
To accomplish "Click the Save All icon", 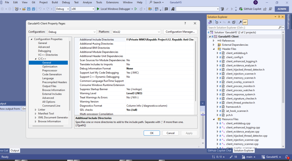I will 34,9.
